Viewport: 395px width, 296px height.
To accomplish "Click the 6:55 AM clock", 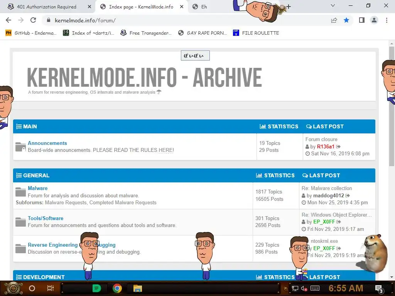I will (346, 288).
